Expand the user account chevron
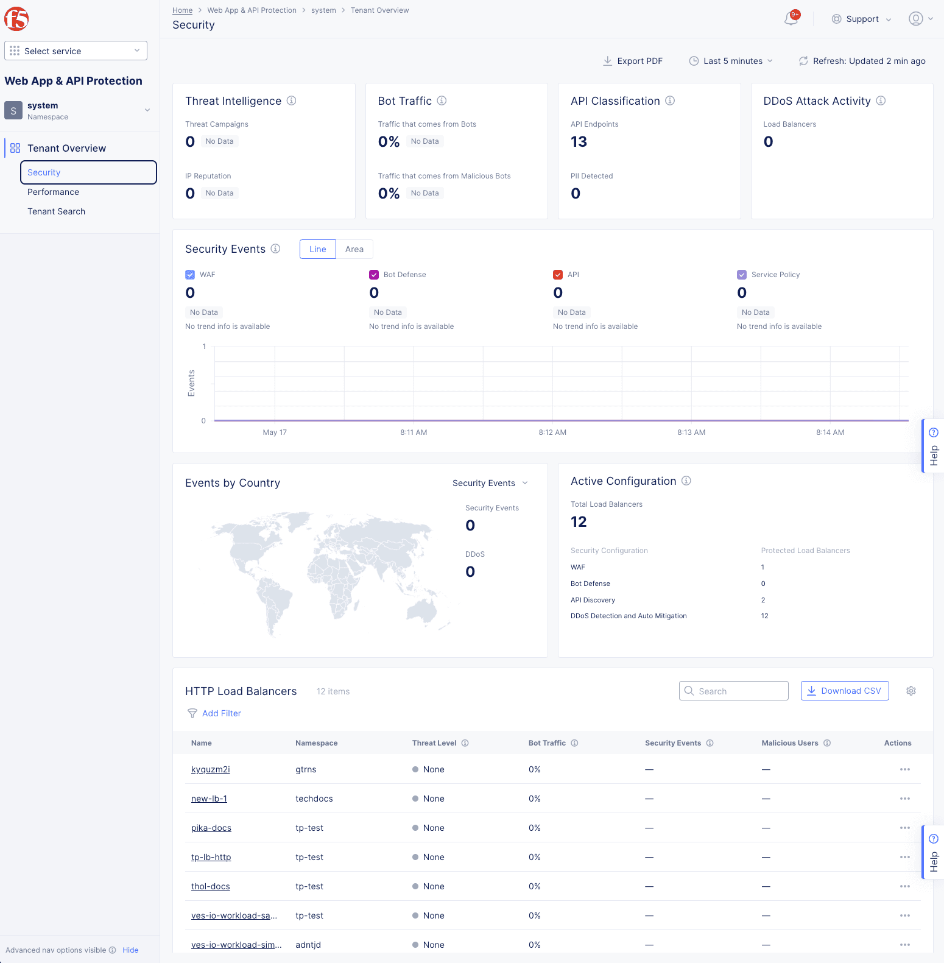This screenshot has height=963, width=944. click(931, 19)
